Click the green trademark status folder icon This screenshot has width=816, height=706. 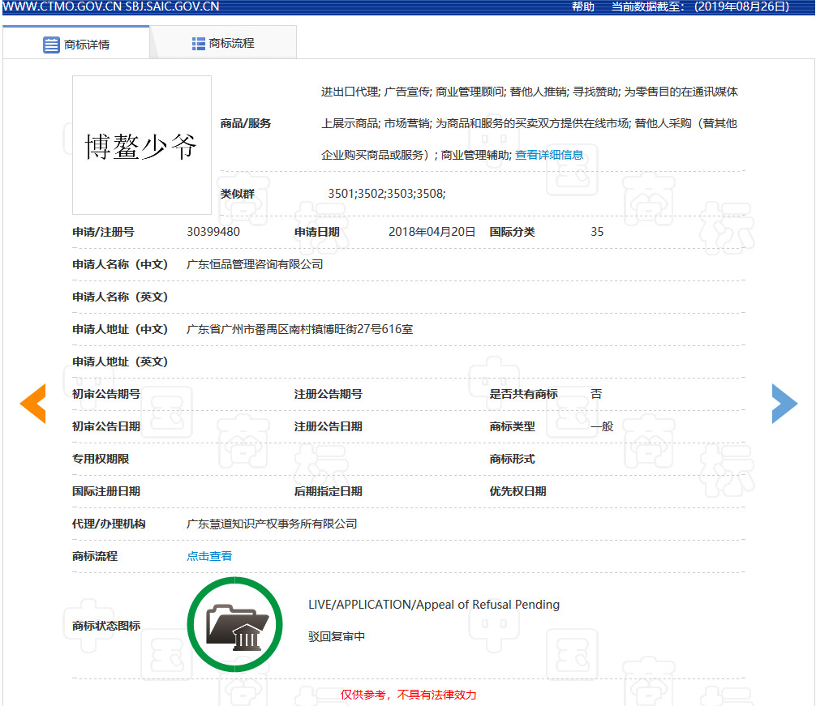pos(234,624)
